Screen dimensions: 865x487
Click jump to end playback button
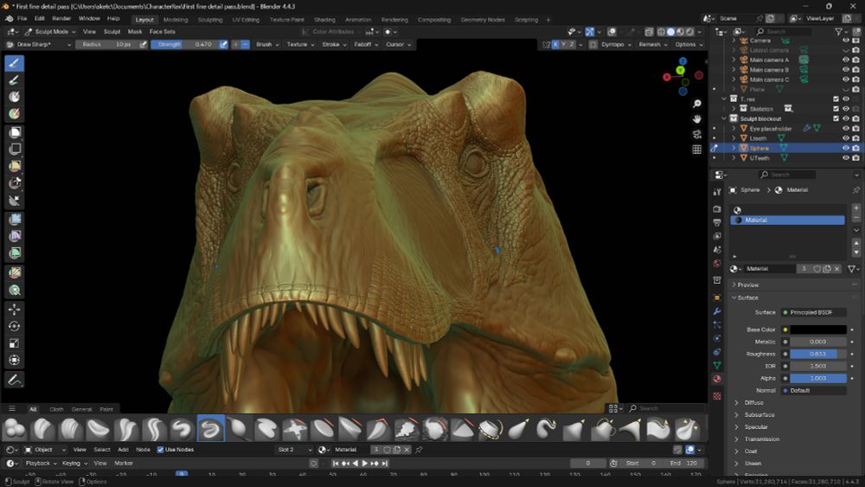pyautogui.click(x=385, y=464)
